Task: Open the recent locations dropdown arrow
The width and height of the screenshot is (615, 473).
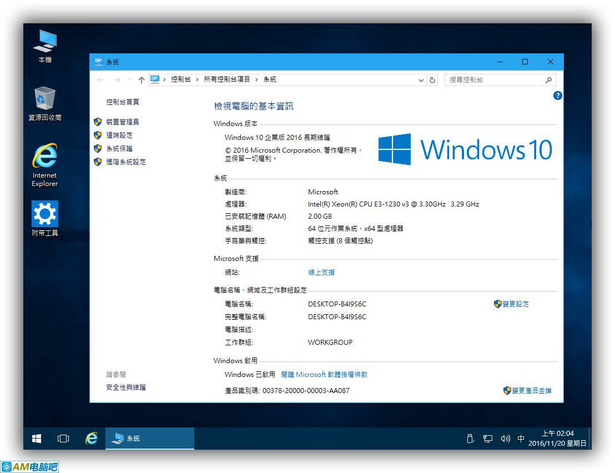Action: [x=130, y=80]
